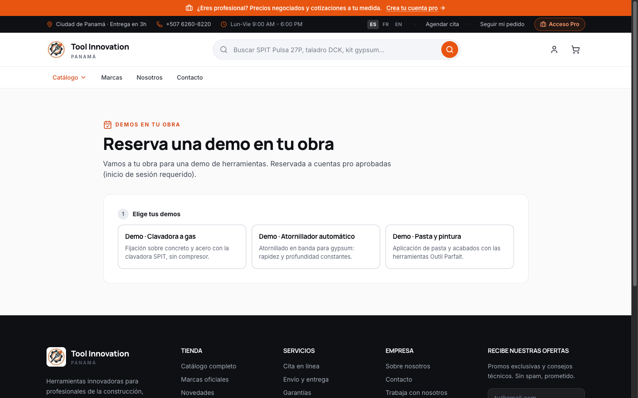The height and width of the screenshot is (398, 638).
Task: Open the Marcas nav item
Action: (x=112, y=77)
